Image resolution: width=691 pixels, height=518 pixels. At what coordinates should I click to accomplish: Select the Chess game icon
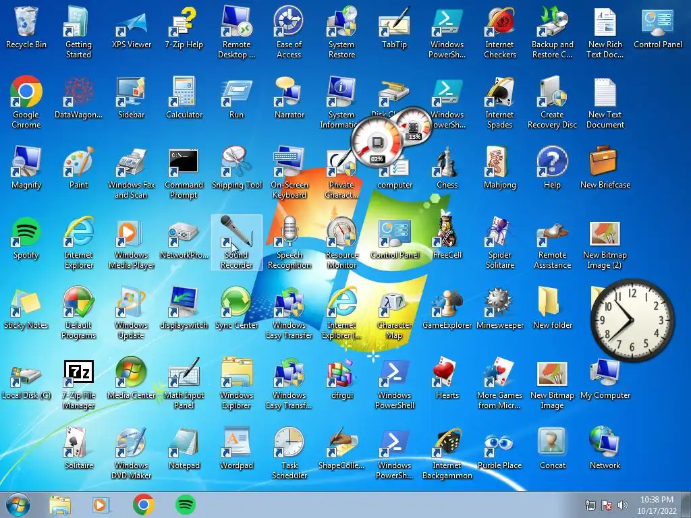pyautogui.click(x=447, y=162)
